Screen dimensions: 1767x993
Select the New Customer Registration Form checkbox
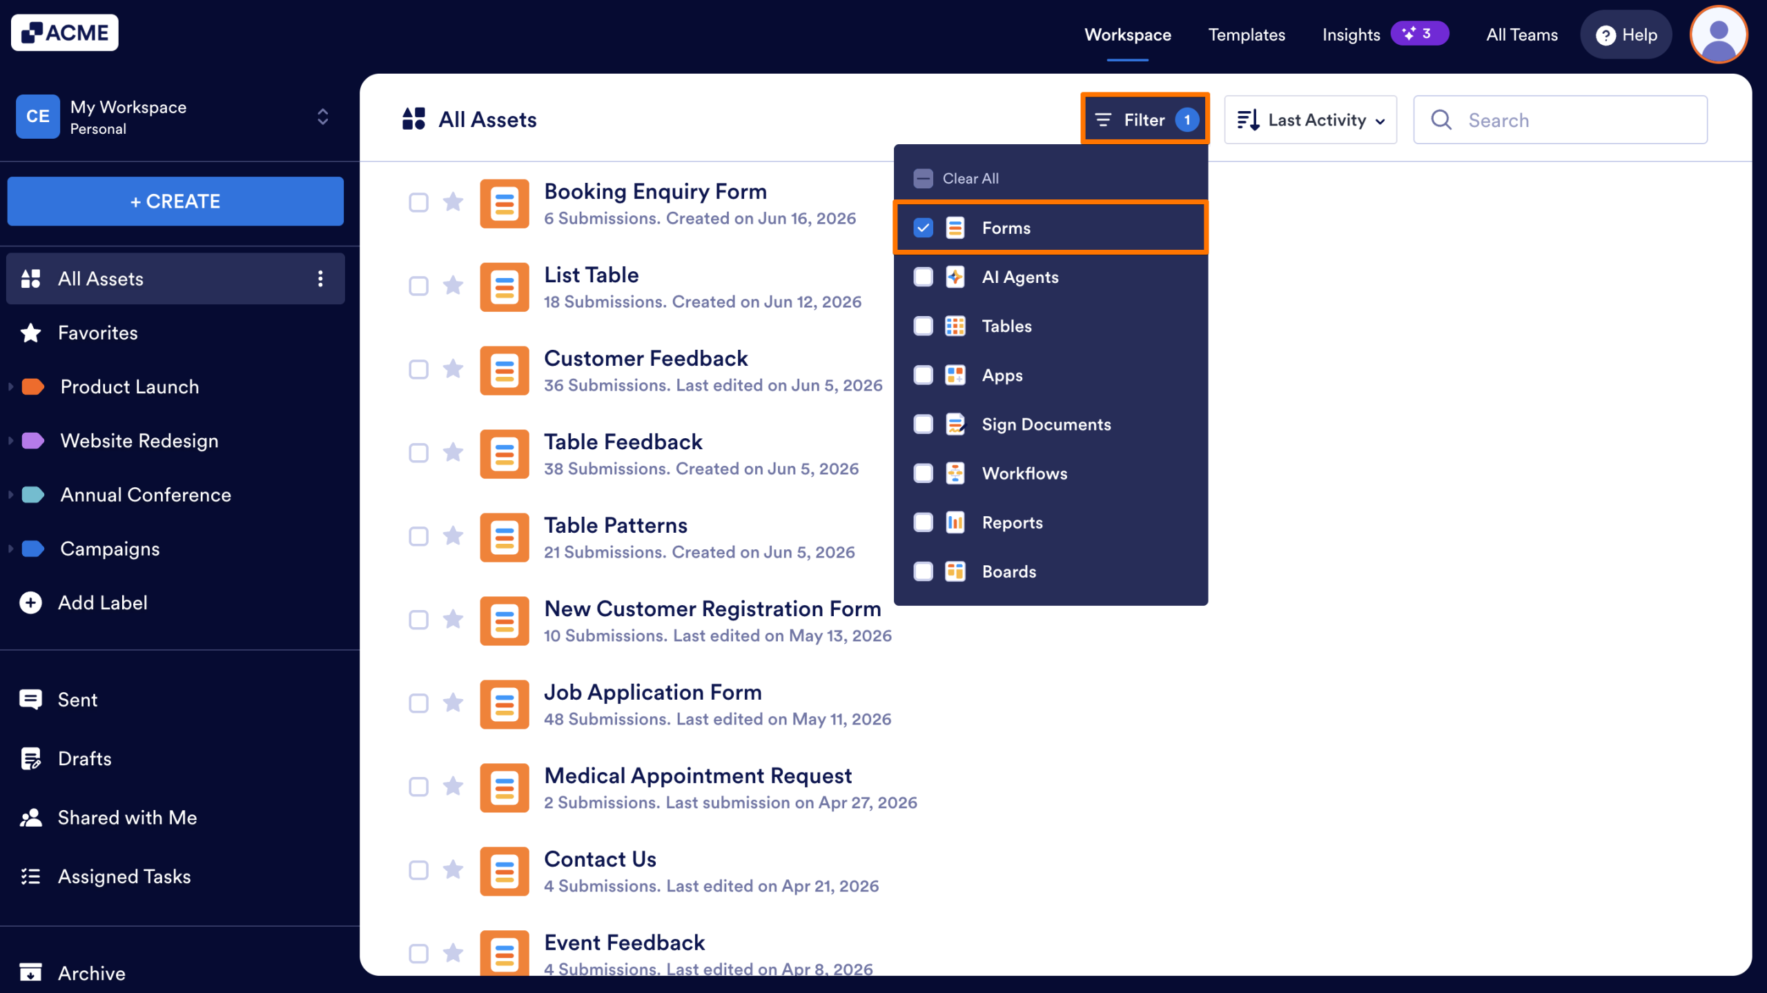point(418,620)
